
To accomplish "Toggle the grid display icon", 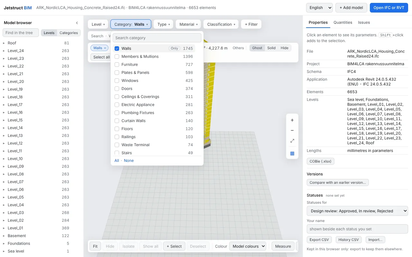I will pyautogui.click(x=292, y=153).
